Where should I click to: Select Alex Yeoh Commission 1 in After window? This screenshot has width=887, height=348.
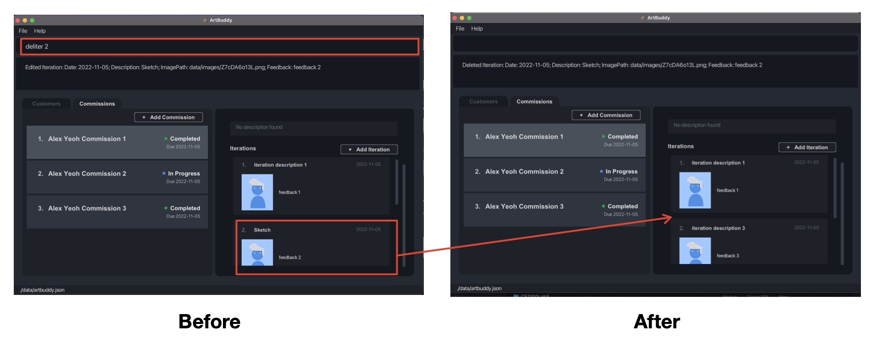(555, 140)
